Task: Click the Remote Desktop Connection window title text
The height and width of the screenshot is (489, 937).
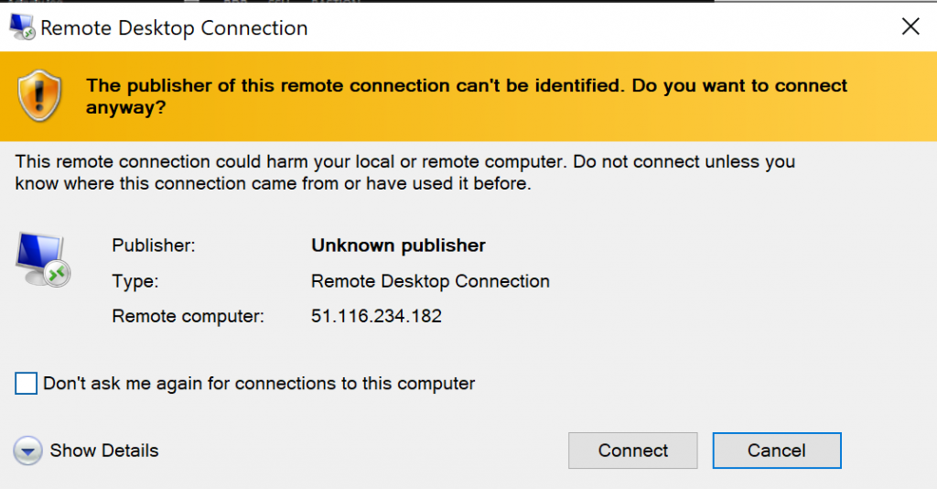Action: 174,27
